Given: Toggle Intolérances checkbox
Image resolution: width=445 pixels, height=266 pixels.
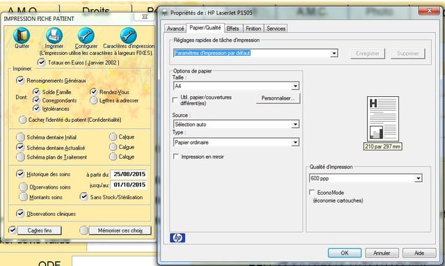Looking at the screenshot, I should pos(36,108).
